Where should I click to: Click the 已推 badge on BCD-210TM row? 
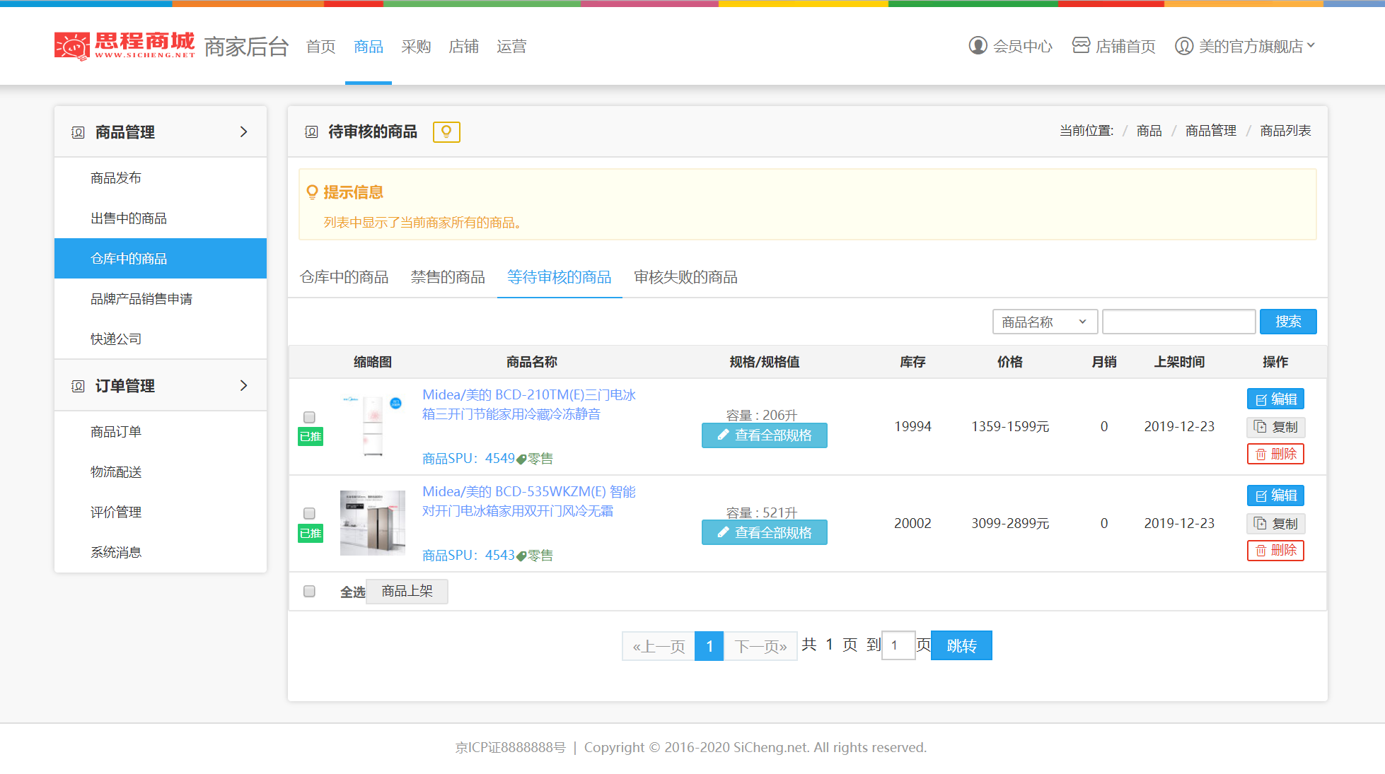click(311, 437)
